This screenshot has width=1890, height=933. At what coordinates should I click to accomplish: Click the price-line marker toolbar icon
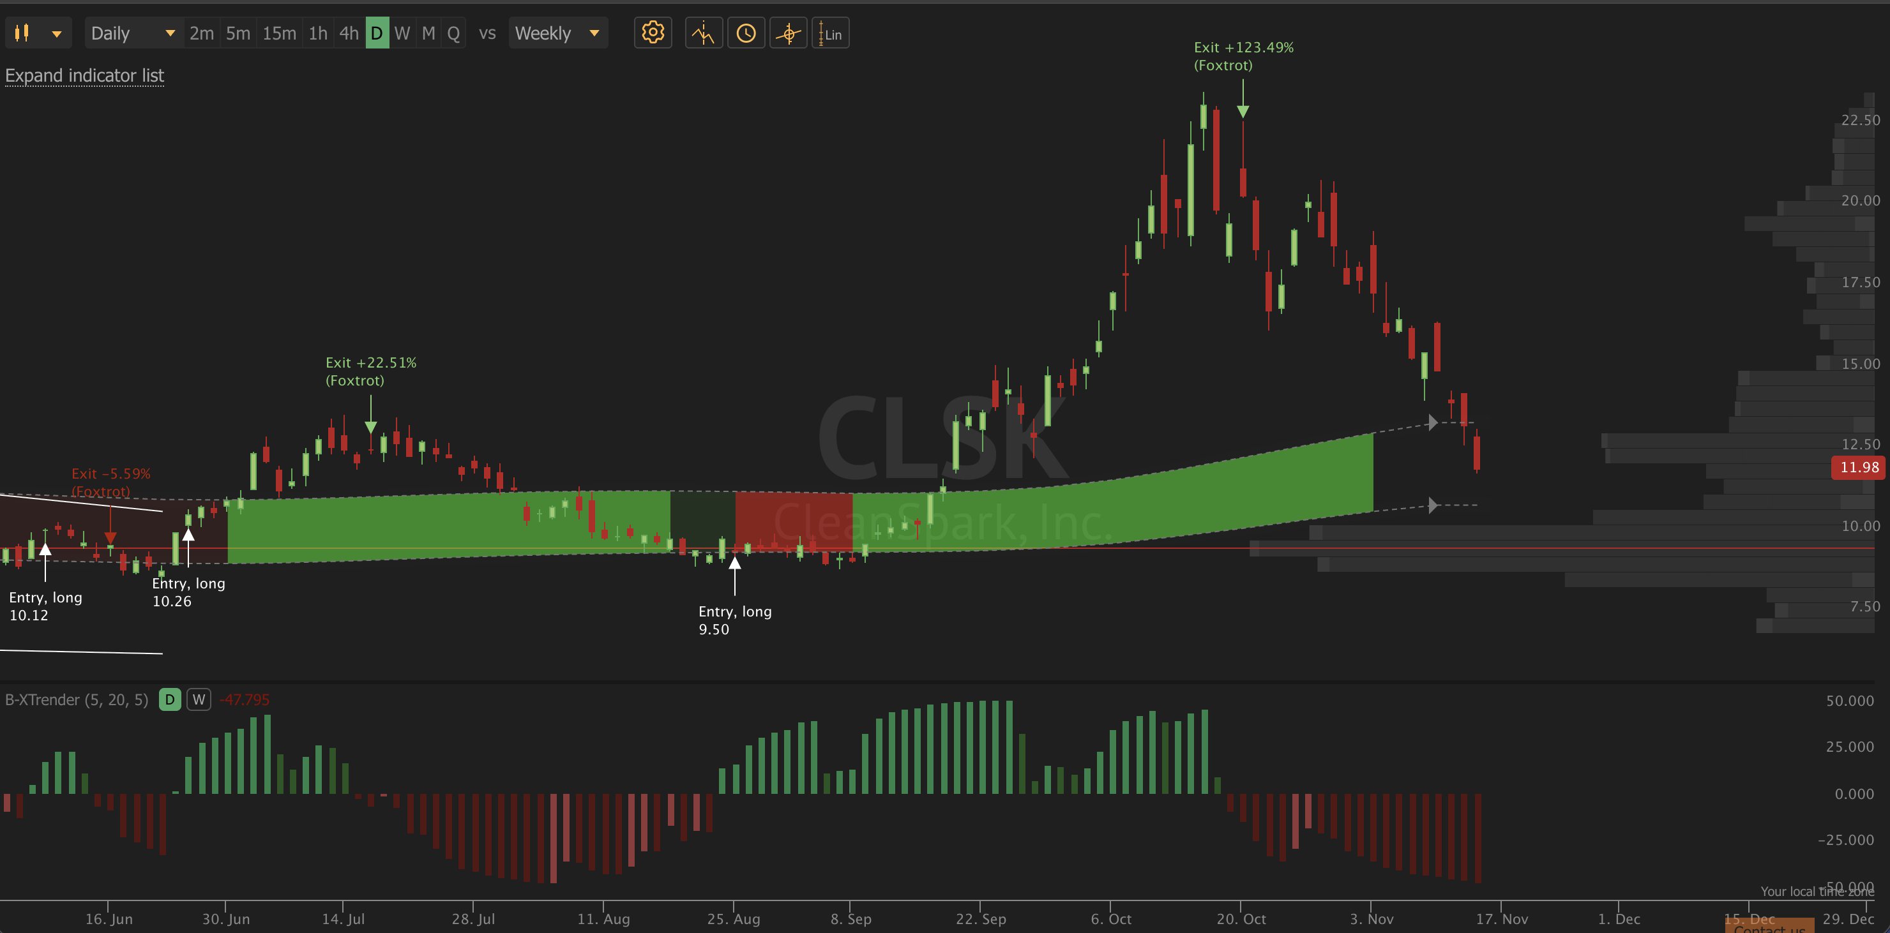pyautogui.click(x=704, y=33)
